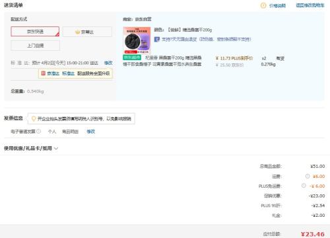This screenshot has height=238, width=330.
Task: Click the info icon beside 运费 amount
Action: [x=308, y=176]
